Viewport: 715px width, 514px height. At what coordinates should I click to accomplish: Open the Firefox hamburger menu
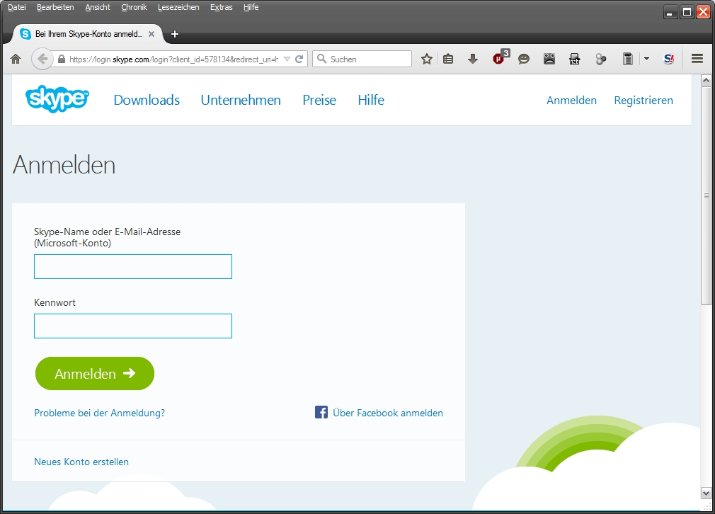pos(697,58)
